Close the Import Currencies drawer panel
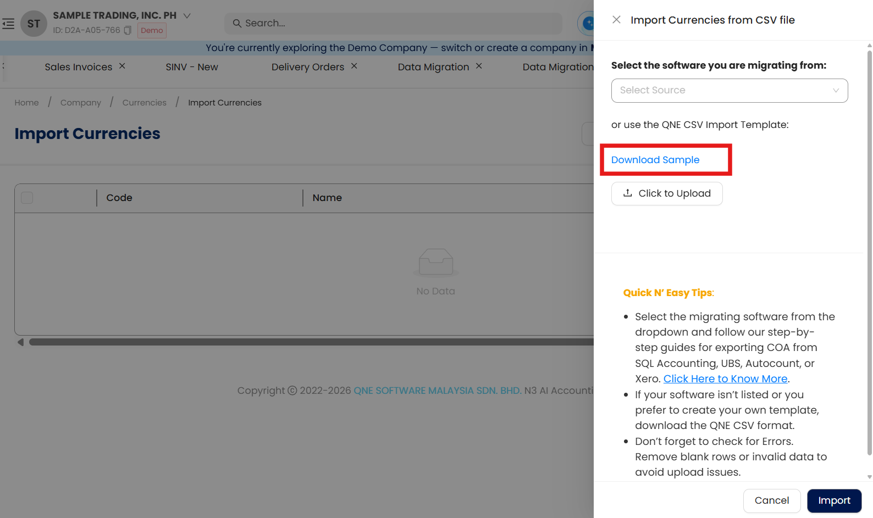This screenshot has height=518, width=873. click(616, 20)
